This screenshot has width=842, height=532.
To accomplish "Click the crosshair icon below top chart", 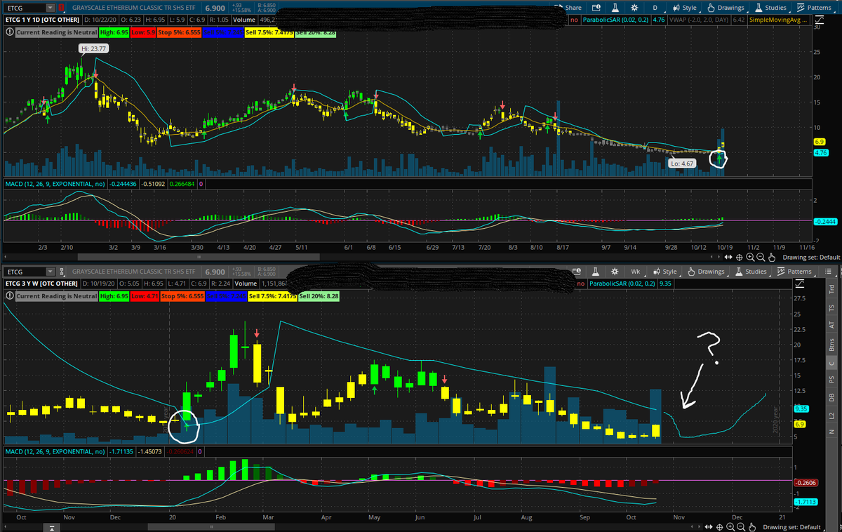I will [x=739, y=257].
